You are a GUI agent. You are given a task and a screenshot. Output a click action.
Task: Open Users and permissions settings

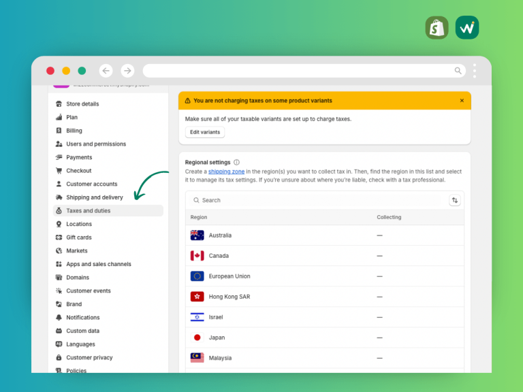(x=108, y=144)
